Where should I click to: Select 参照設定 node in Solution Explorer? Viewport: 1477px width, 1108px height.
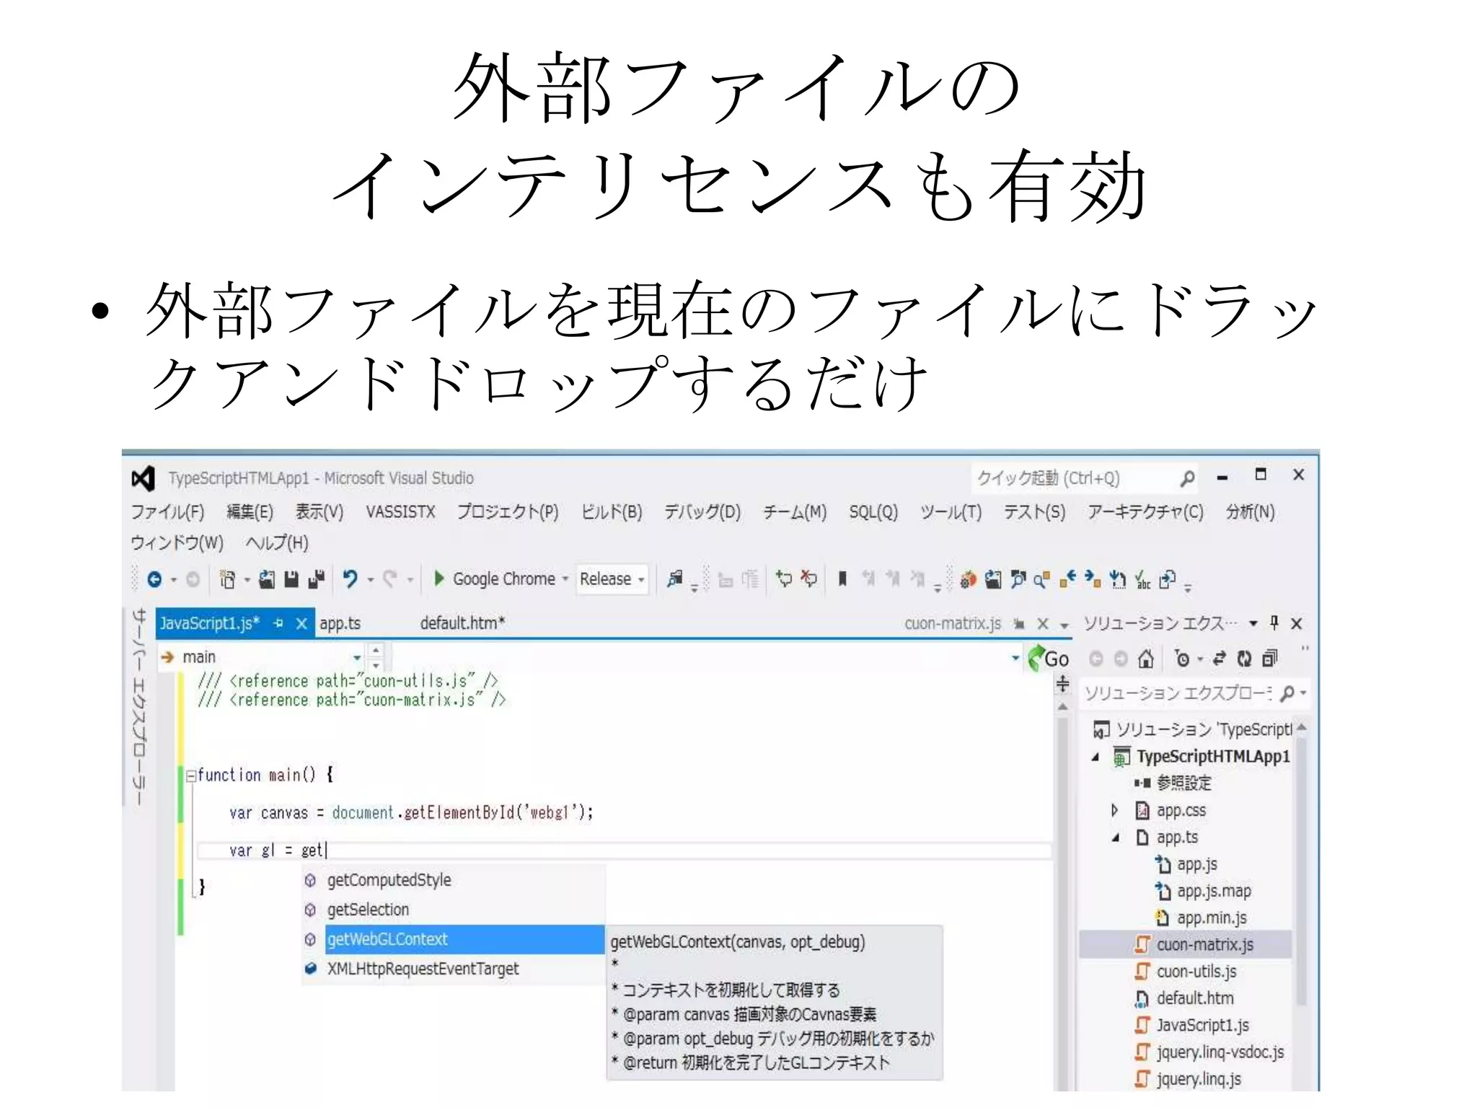(1185, 783)
